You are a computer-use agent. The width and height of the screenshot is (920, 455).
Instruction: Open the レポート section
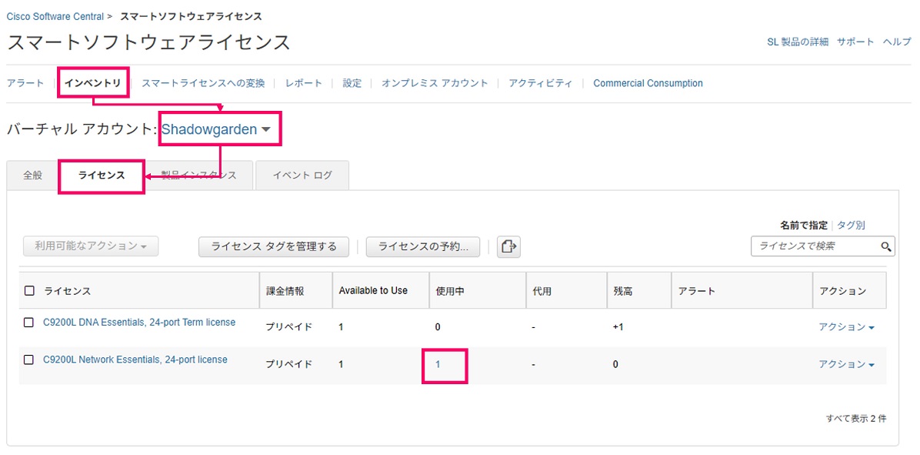coord(304,83)
